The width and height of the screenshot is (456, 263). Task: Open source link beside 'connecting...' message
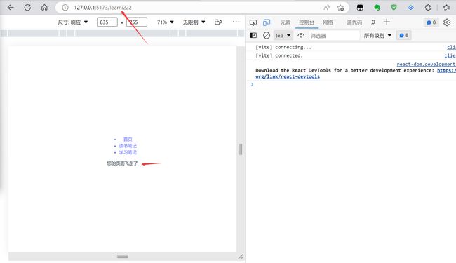coord(451,47)
